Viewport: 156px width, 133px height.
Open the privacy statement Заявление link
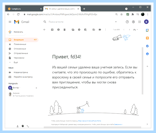click(118, 124)
